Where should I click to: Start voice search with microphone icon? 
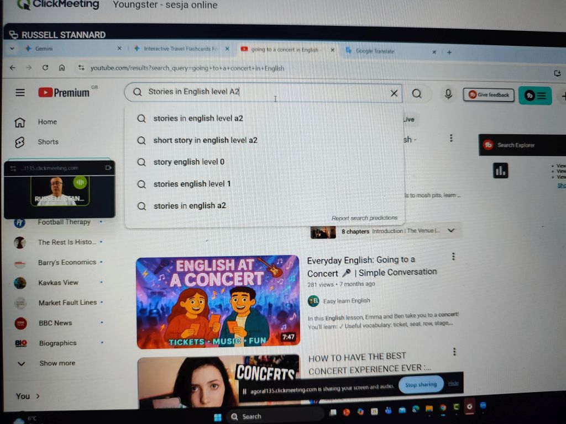point(448,94)
